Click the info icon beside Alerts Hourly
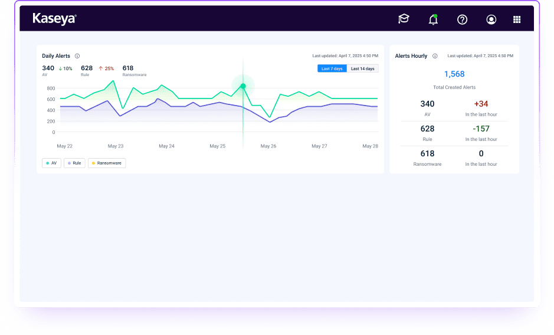This screenshot has width=554, height=335. pos(435,56)
